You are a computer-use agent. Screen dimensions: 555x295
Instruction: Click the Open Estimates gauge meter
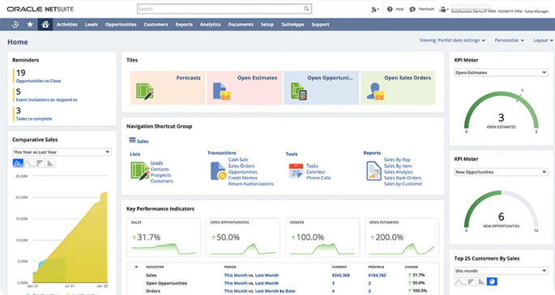click(x=502, y=112)
